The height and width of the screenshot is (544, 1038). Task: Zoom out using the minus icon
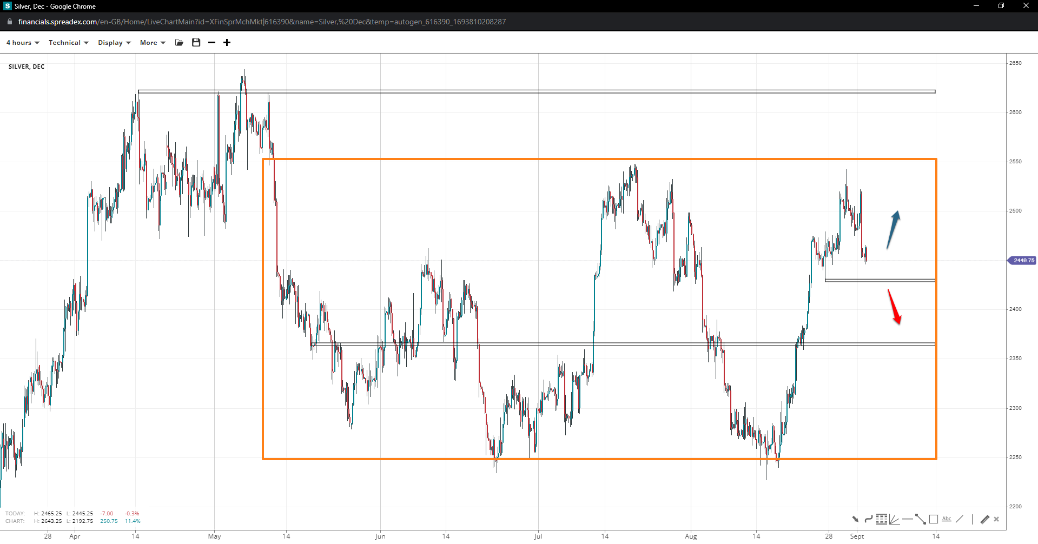(212, 43)
